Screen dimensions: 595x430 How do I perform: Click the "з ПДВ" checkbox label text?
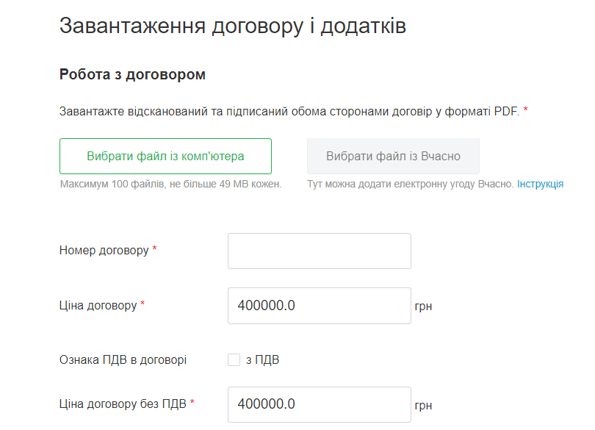[x=262, y=360]
